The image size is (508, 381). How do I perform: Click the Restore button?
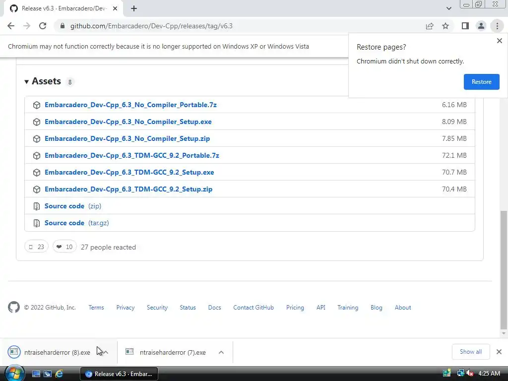point(481,82)
